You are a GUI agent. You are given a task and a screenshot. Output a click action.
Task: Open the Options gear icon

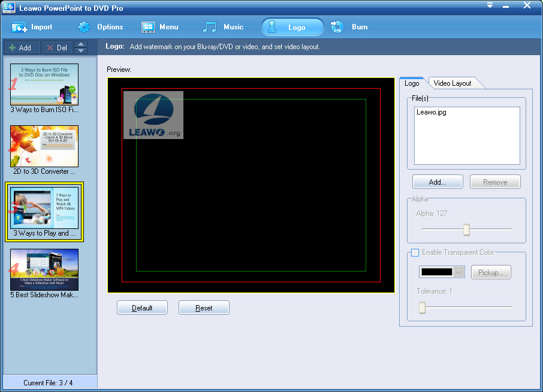[x=85, y=27]
